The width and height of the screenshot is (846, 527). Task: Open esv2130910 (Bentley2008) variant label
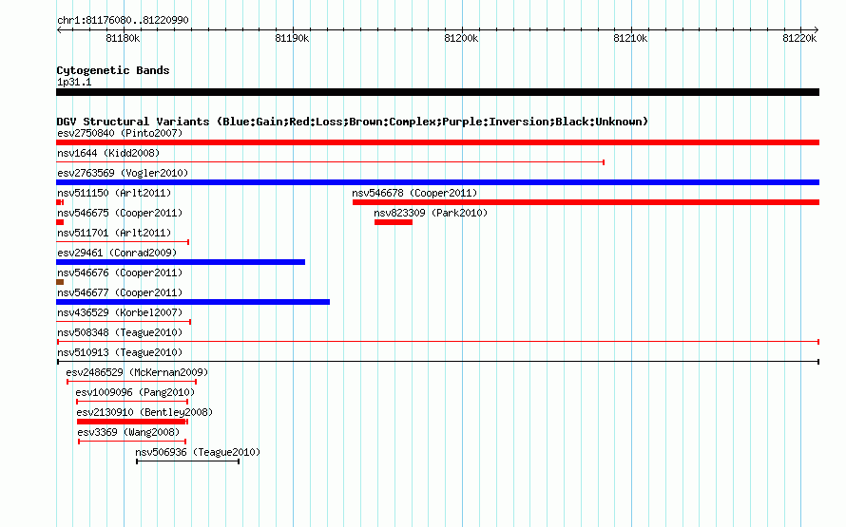pyautogui.click(x=144, y=412)
